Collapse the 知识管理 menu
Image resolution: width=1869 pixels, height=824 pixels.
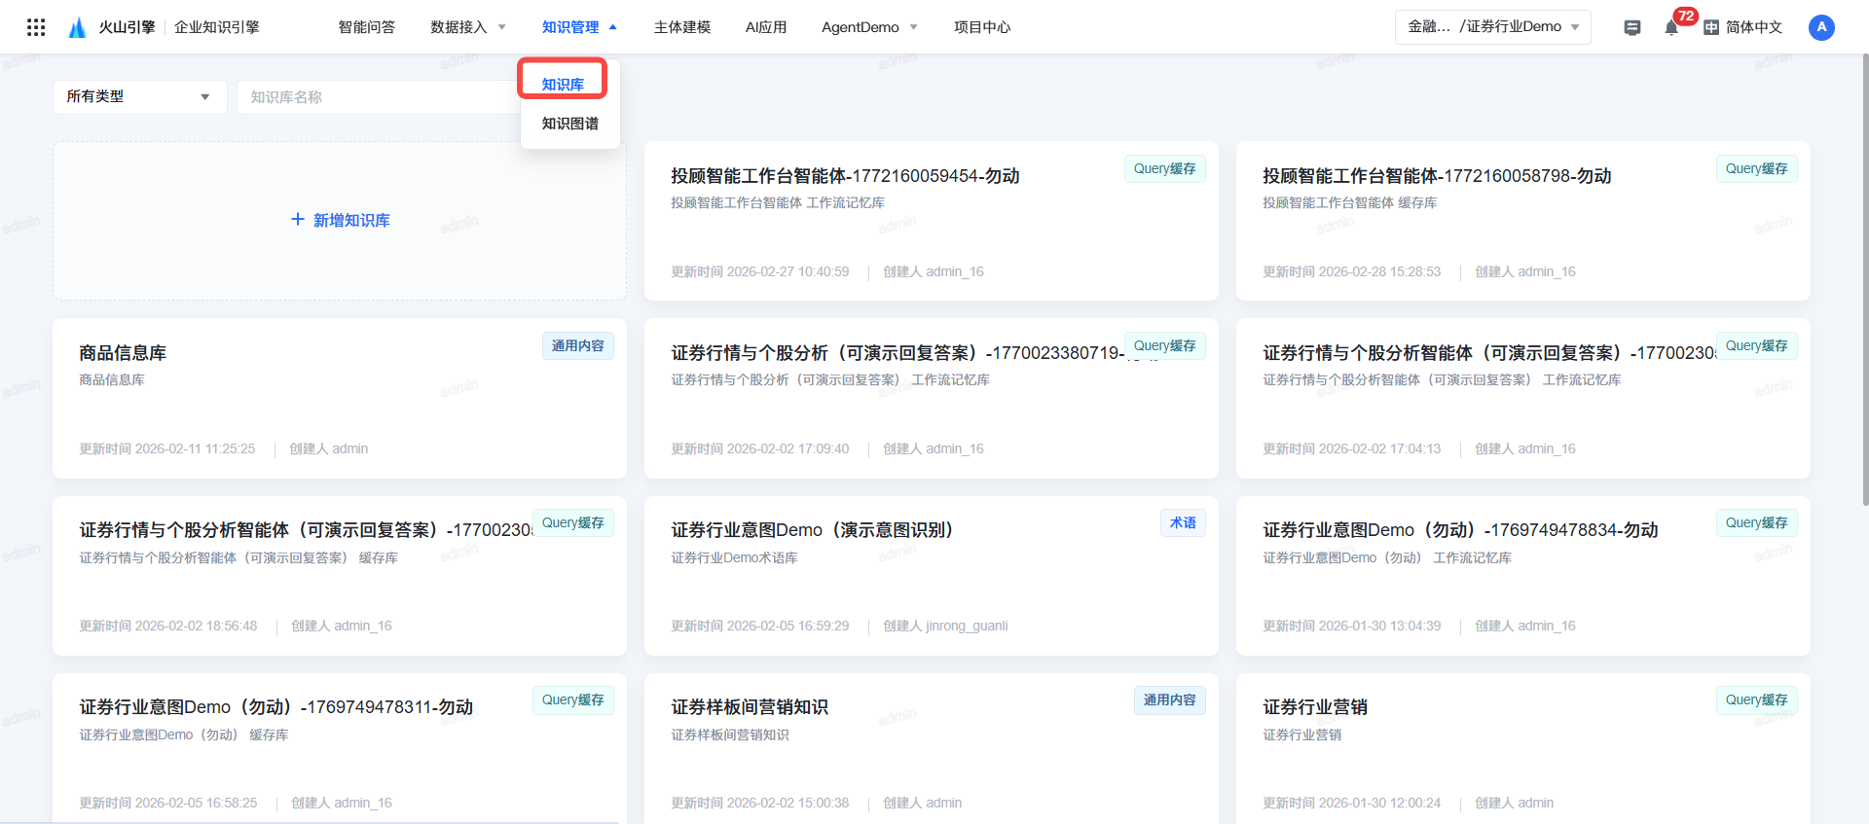(x=579, y=27)
